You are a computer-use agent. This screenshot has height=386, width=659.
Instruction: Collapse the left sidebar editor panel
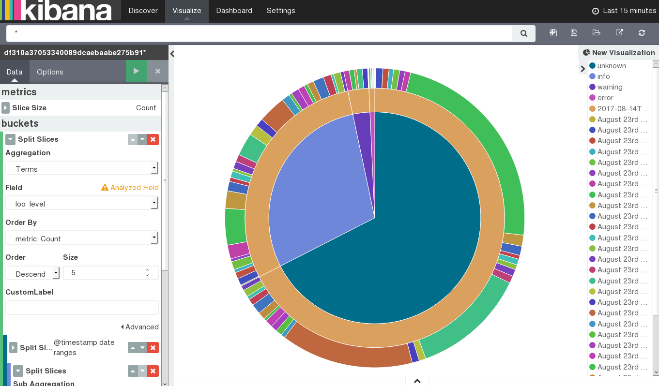pos(172,54)
